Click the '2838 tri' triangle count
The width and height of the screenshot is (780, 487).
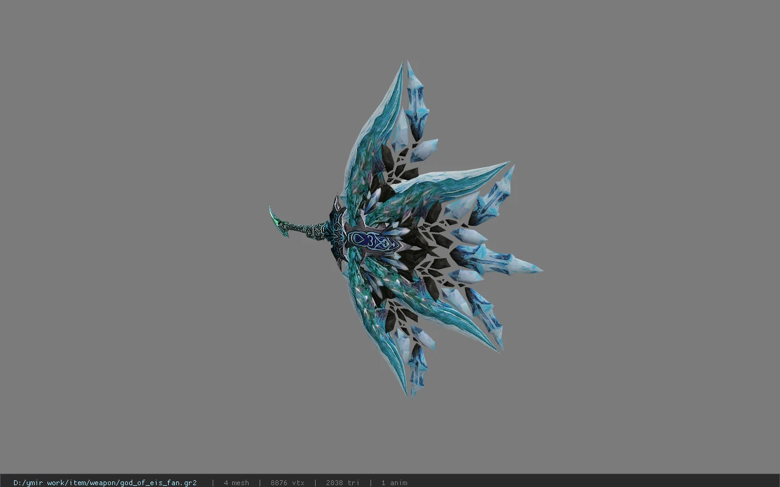point(342,483)
